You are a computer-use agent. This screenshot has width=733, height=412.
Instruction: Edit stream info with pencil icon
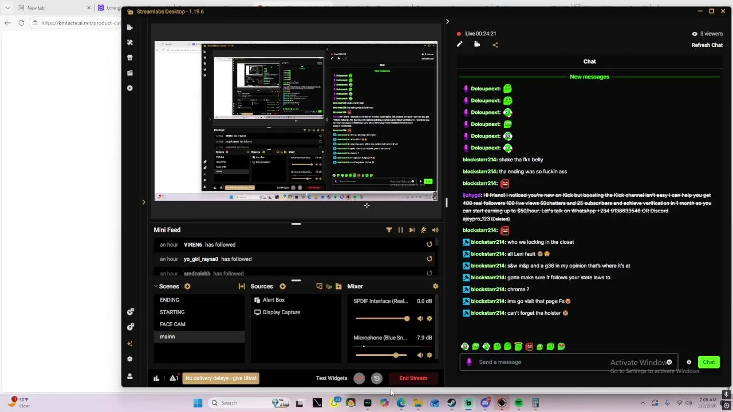click(459, 45)
